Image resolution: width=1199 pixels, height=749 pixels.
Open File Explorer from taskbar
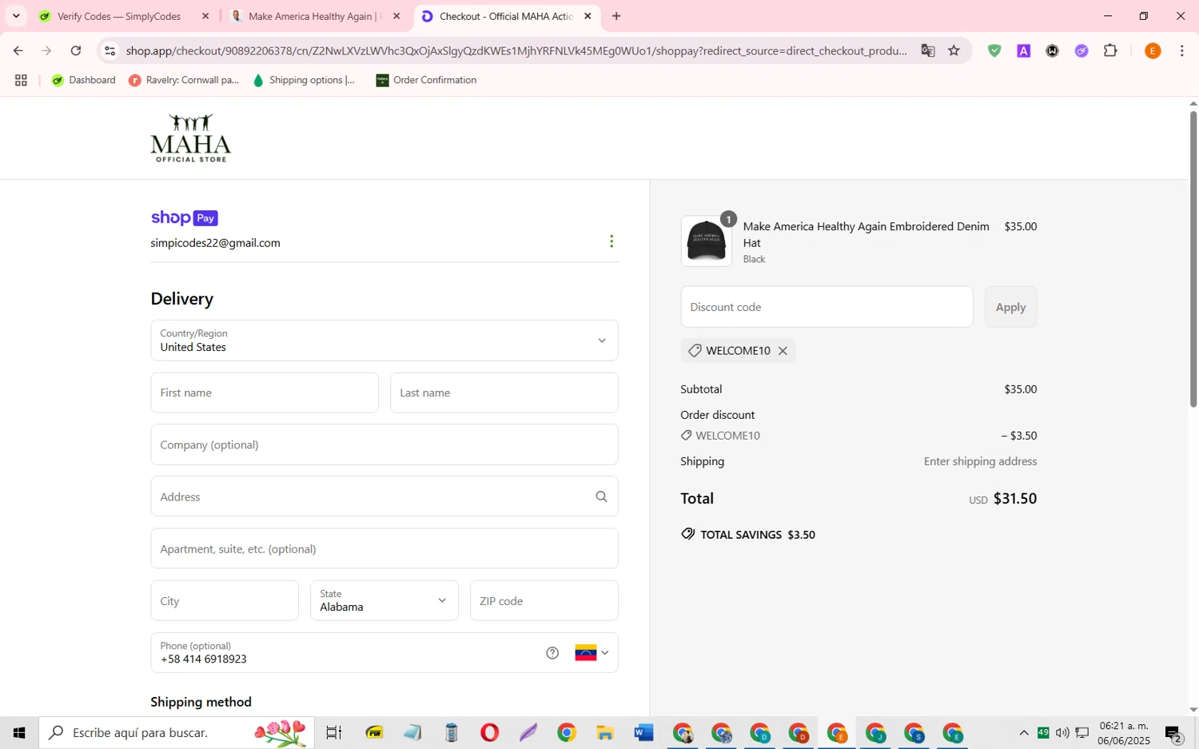tap(605, 732)
